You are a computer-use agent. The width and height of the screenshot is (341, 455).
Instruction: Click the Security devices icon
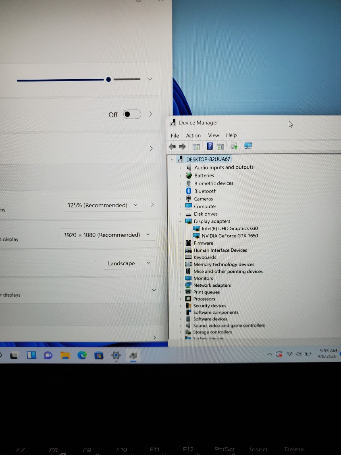tap(188, 305)
